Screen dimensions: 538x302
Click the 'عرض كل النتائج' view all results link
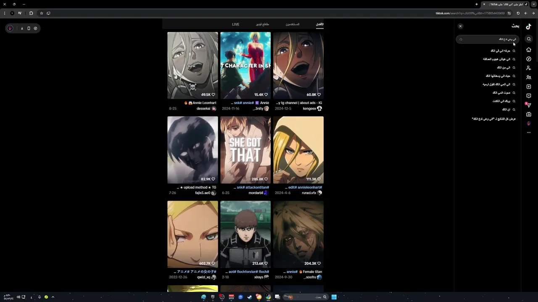494,119
